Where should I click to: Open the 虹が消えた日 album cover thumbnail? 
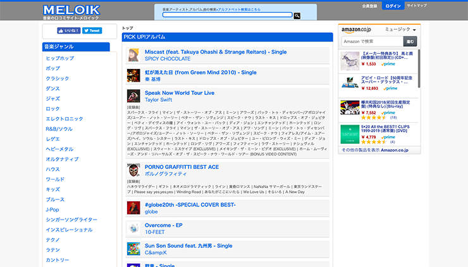click(133, 75)
